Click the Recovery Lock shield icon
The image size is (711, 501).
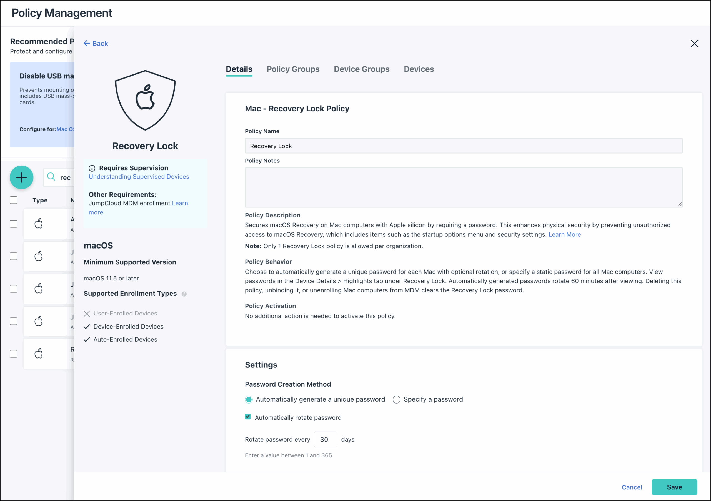pos(145,100)
